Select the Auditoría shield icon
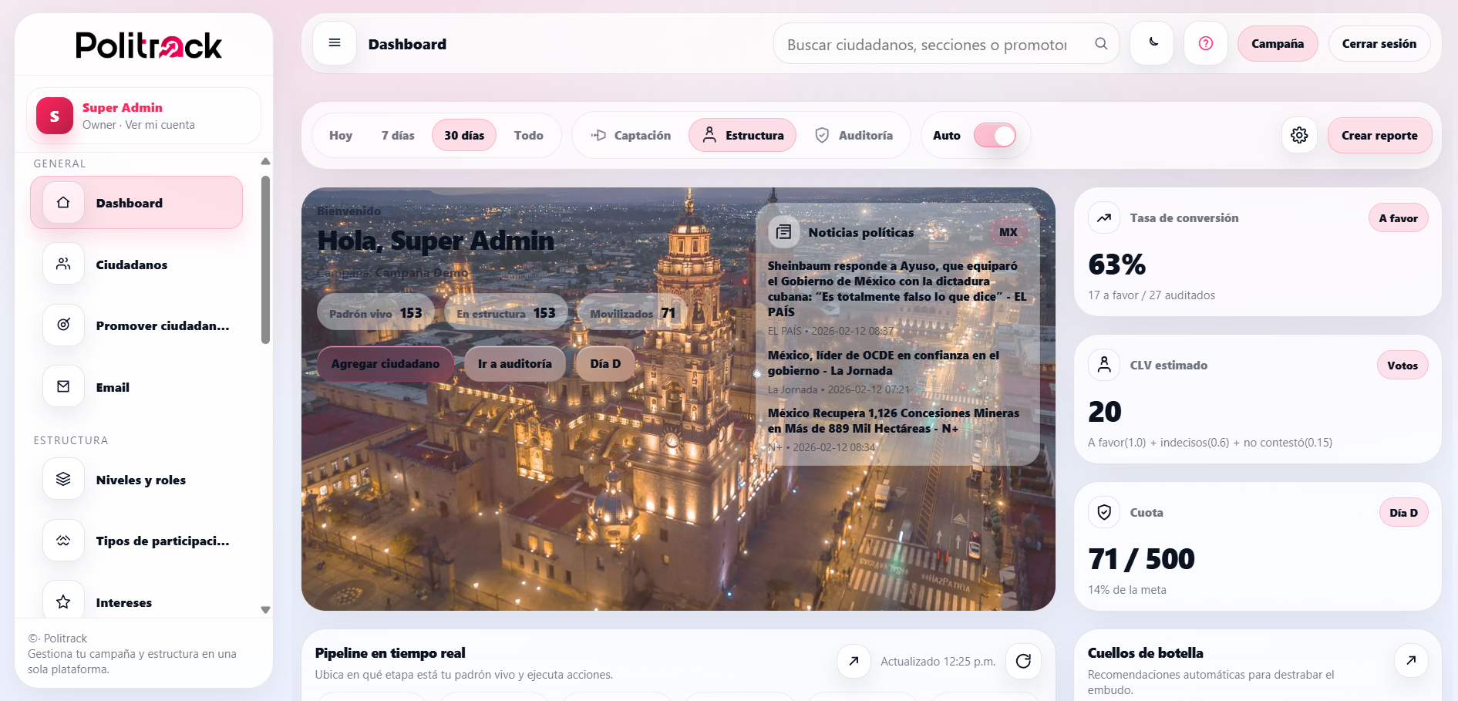The width and height of the screenshot is (1458, 701). 822,135
